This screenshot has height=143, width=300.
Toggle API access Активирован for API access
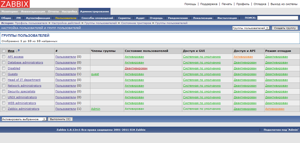(243, 57)
